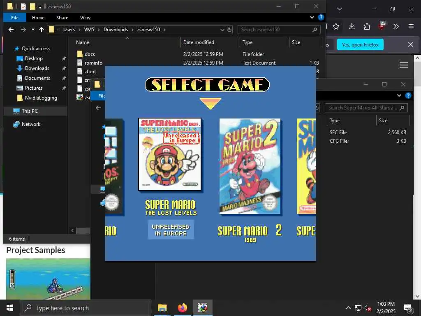Open Documents in the navigation pane
421x316 pixels.
(x=37, y=78)
